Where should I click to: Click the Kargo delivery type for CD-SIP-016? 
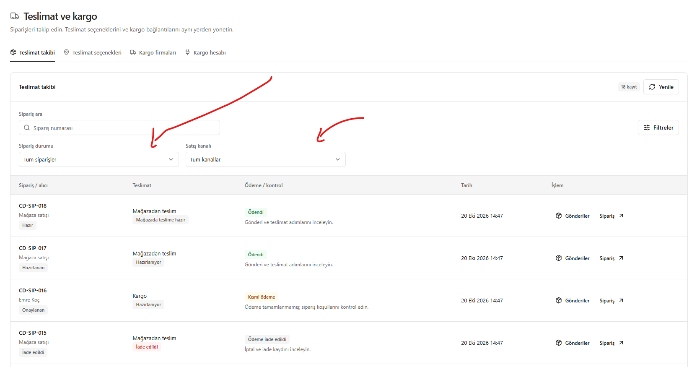coord(140,296)
